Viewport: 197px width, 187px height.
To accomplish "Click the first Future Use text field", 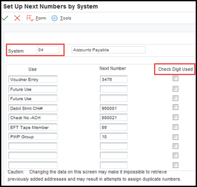I will [x=33, y=89].
